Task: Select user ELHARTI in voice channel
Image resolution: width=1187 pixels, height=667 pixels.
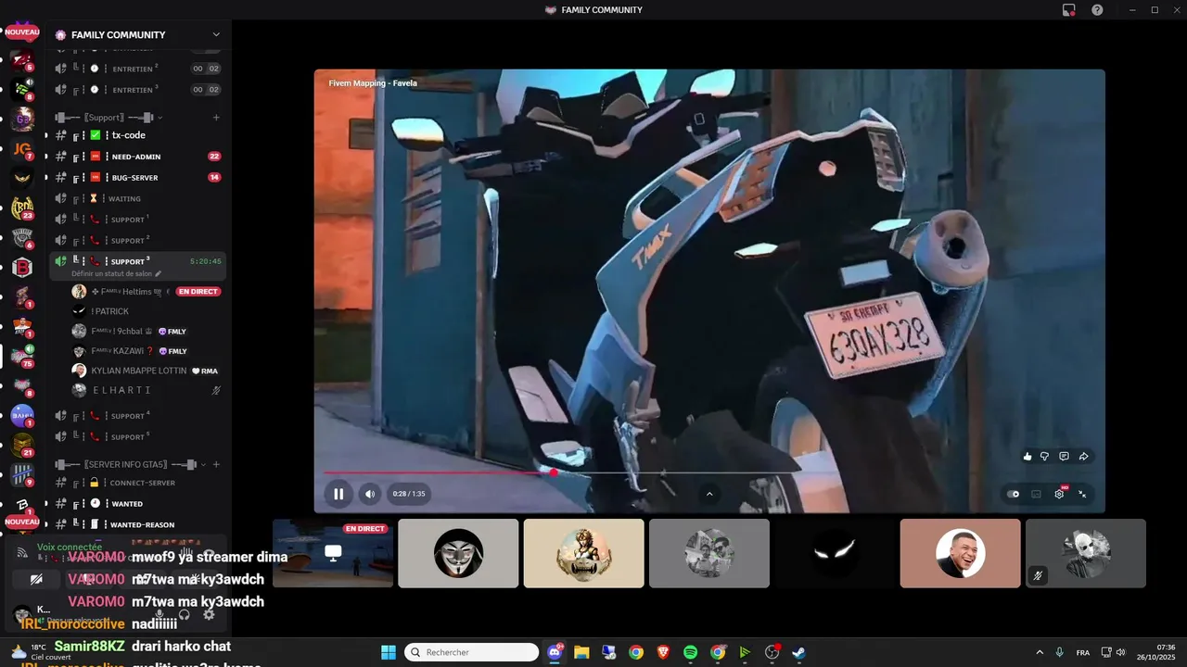Action: (x=147, y=390)
